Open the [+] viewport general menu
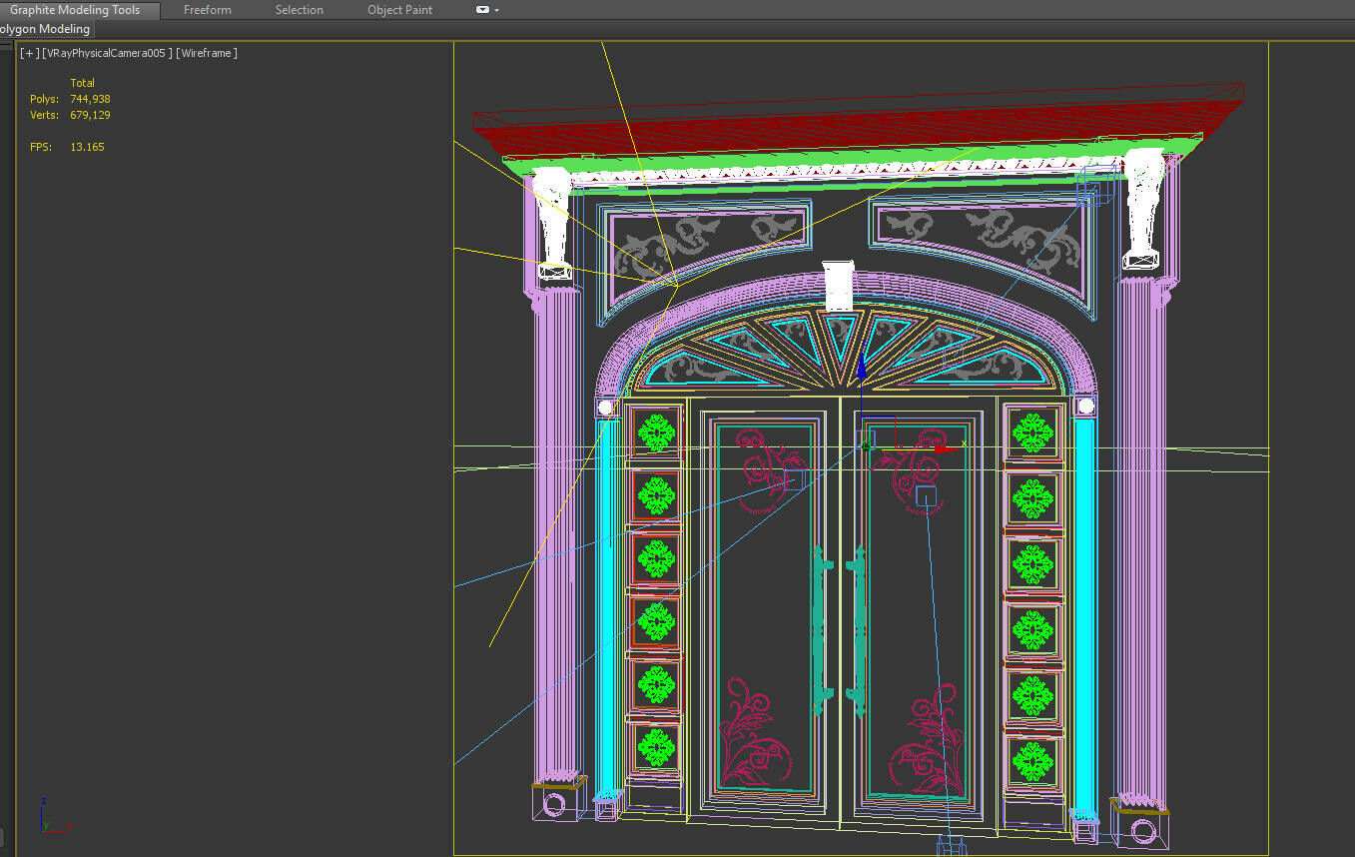The image size is (1355, 857). pos(29,53)
